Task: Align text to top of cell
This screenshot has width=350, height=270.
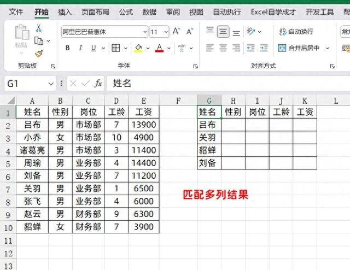Action: pyautogui.click(x=210, y=30)
